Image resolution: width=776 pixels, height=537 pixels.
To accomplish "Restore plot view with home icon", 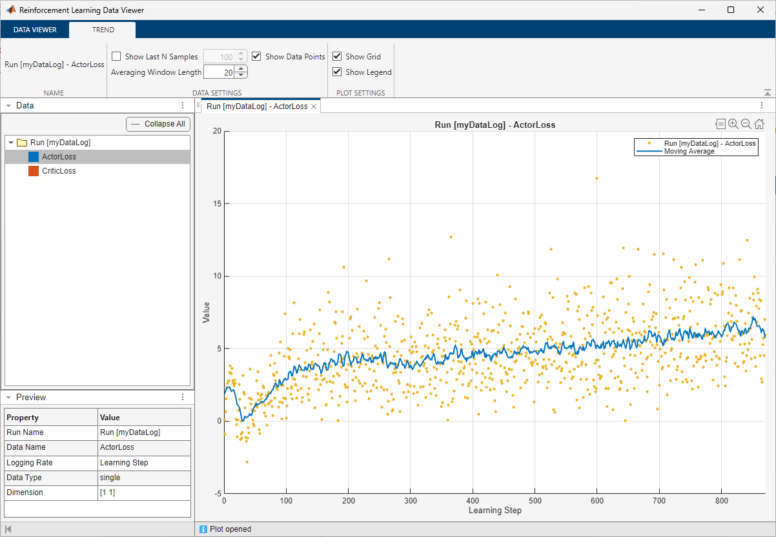I will click(759, 124).
